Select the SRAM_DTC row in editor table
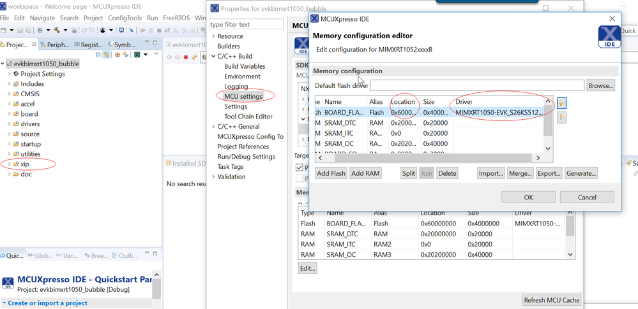Screen dimensions: 638x309 [x=430, y=123]
